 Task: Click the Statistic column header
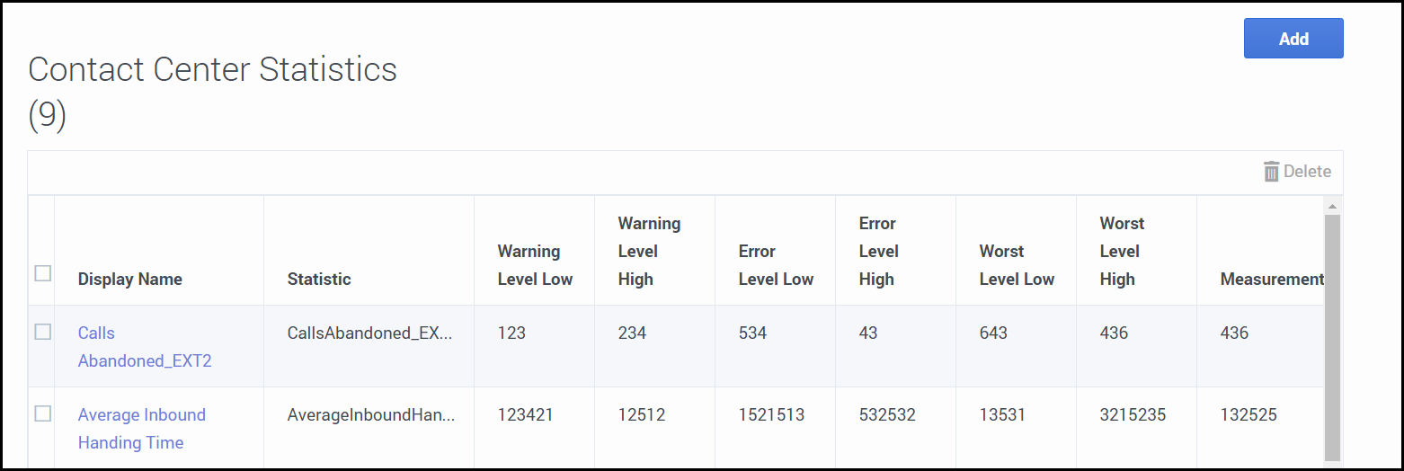(319, 280)
